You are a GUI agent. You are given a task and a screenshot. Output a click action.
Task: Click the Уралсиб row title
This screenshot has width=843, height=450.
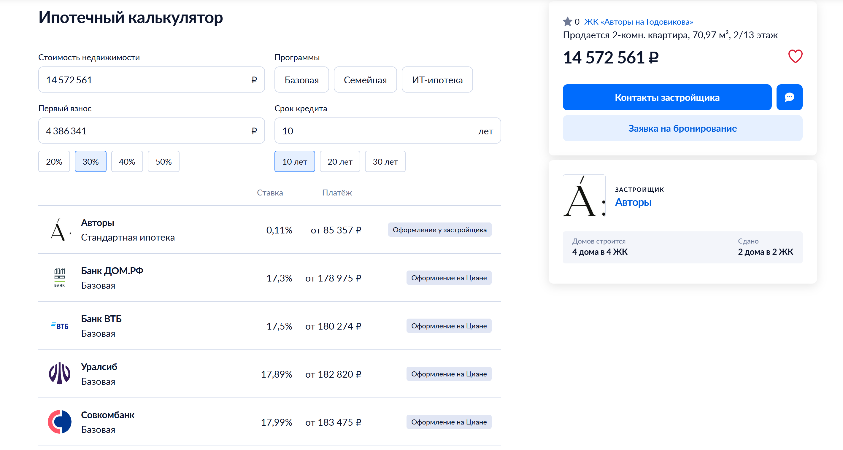[99, 367]
